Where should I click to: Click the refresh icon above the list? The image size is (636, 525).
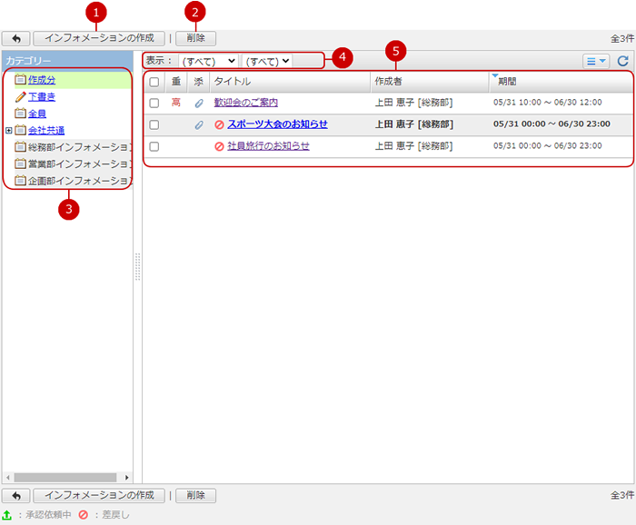click(x=622, y=61)
